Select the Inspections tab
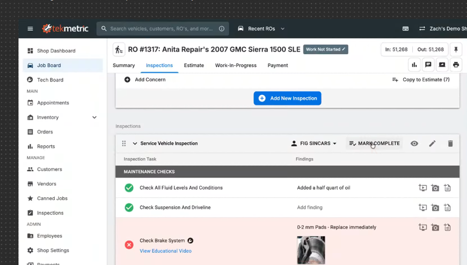 pyautogui.click(x=159, y=65)
